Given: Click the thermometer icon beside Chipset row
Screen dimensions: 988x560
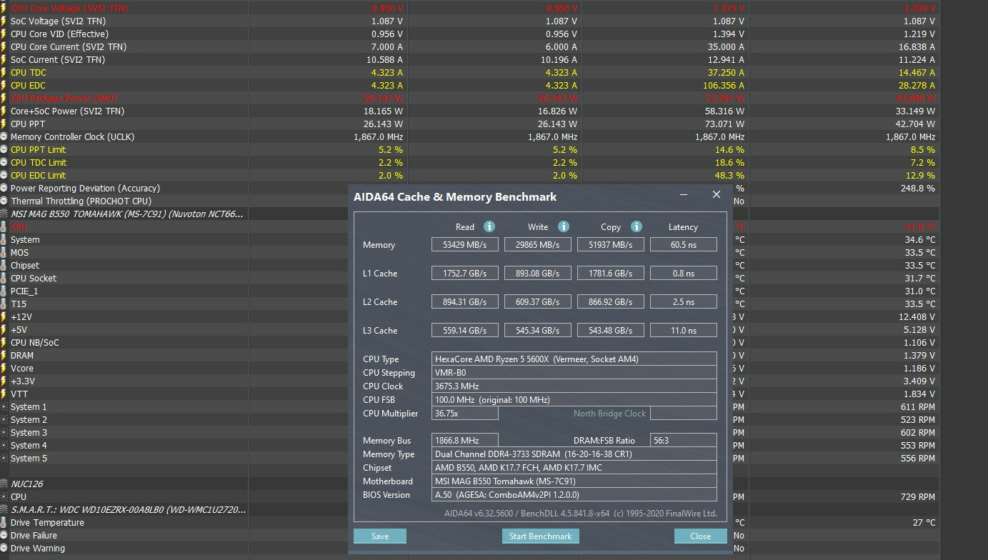Looking at the screenshot, I should point(4,266).
